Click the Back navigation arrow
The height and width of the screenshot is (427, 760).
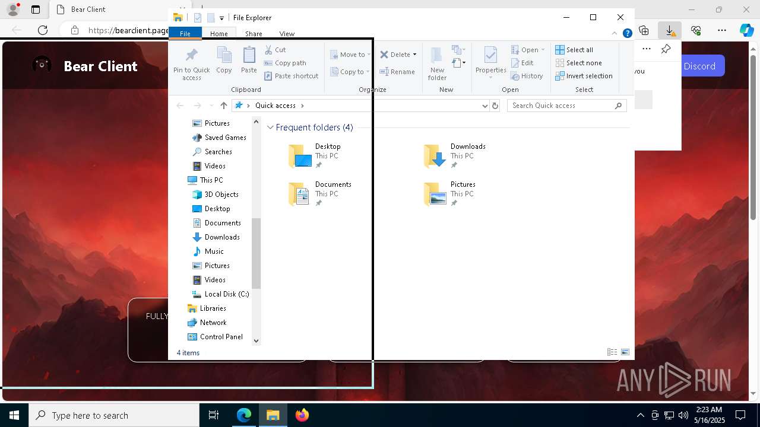pos(180,106)
